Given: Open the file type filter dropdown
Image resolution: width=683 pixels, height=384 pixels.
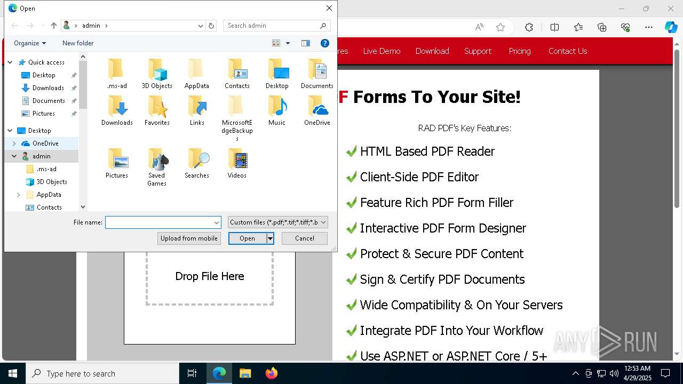Looking at the screenshot, I should [277, 222].
